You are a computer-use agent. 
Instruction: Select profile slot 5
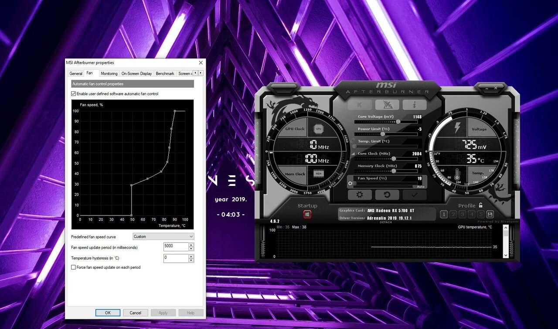tap(480, 214)
